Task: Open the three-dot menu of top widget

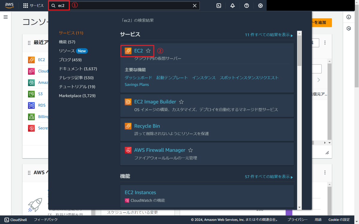Action: (x=325, y=43)
